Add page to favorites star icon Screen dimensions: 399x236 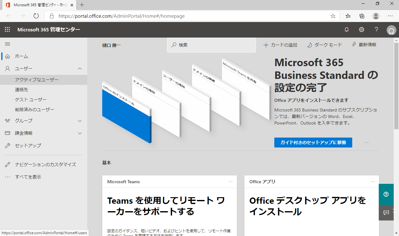pyautogui.click(x=333, y=16)
